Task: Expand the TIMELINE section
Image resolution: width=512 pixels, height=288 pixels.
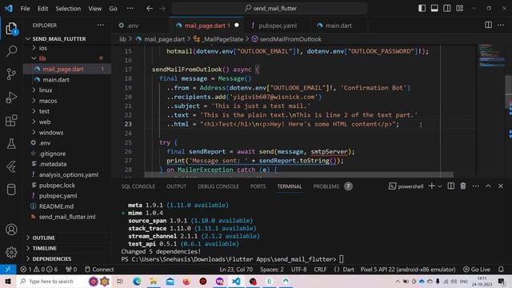Action: tap(67, 248)
